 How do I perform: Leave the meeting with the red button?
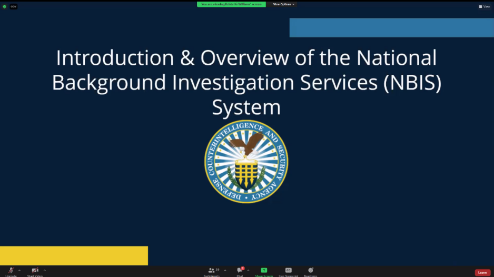click(x=482, y=273)
